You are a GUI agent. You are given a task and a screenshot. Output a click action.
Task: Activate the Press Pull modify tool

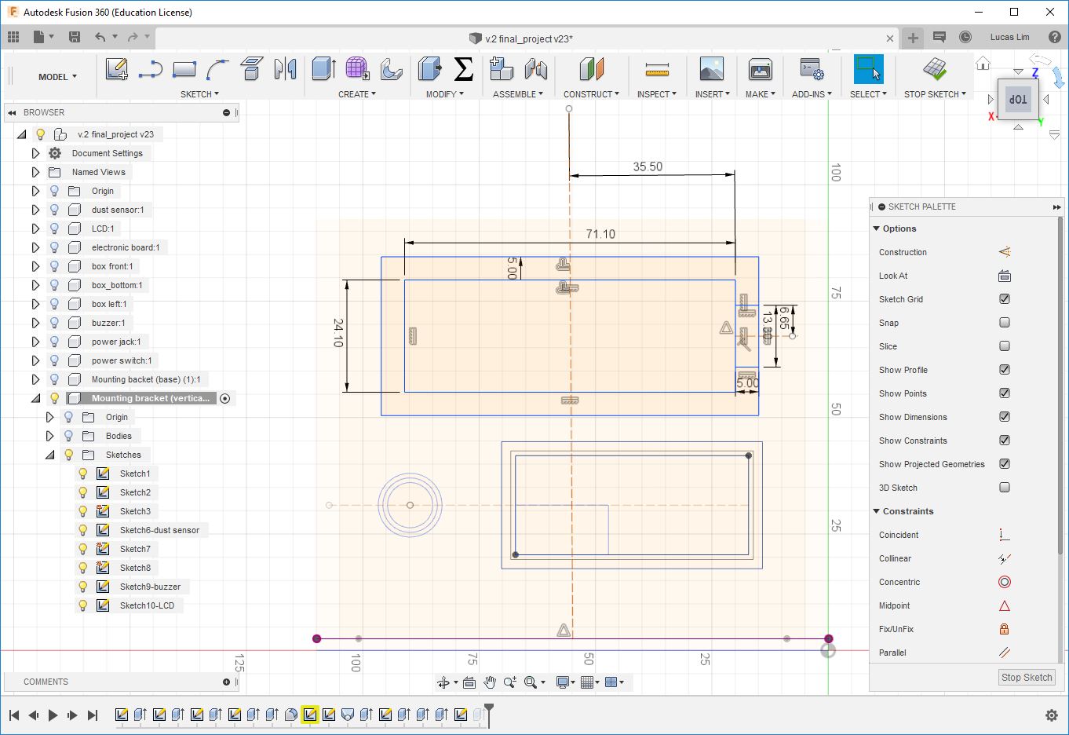point(429,69)
